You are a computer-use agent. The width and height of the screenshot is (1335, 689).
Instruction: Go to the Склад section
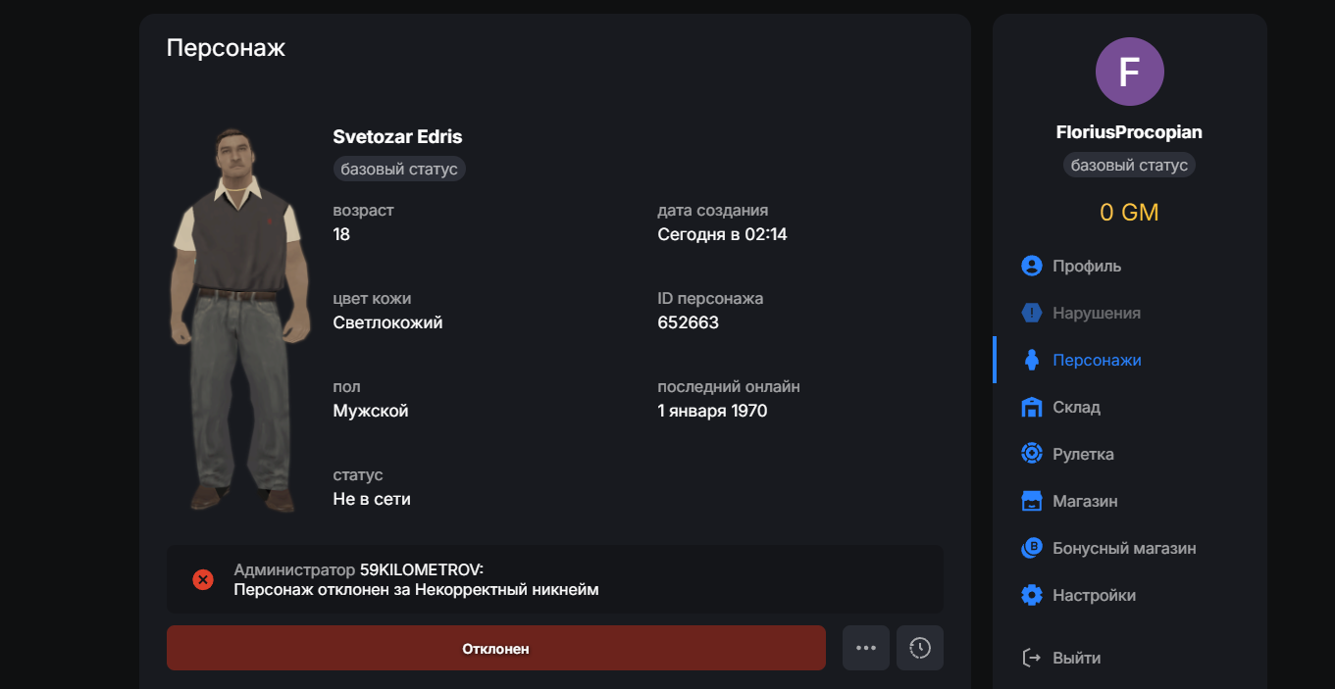(x=1076, y=407)
